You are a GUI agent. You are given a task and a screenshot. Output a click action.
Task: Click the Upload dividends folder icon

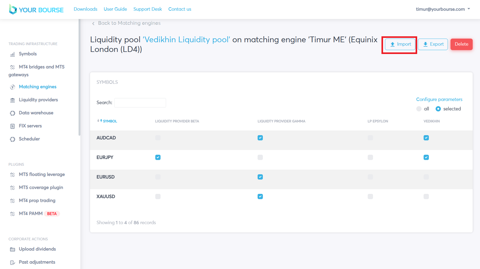pos(13,249)
